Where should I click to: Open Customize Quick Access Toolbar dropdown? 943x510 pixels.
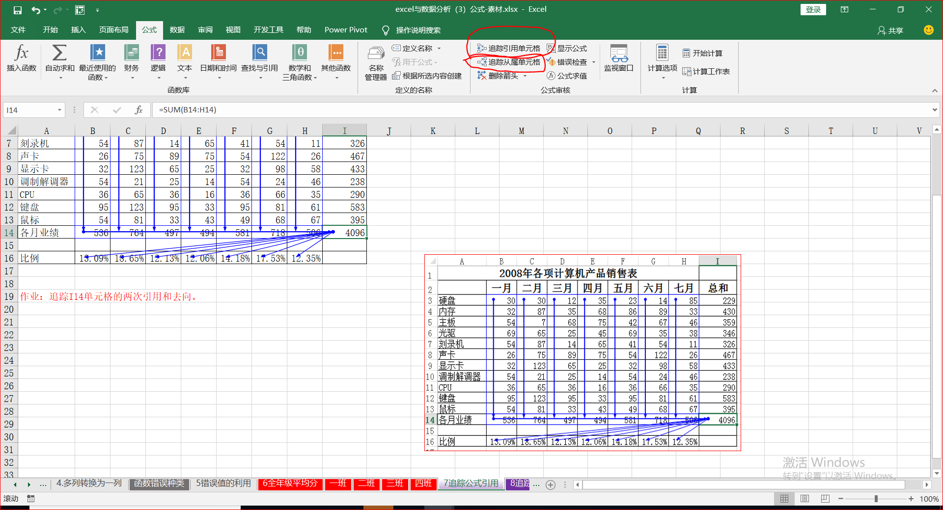coord(97,10)
